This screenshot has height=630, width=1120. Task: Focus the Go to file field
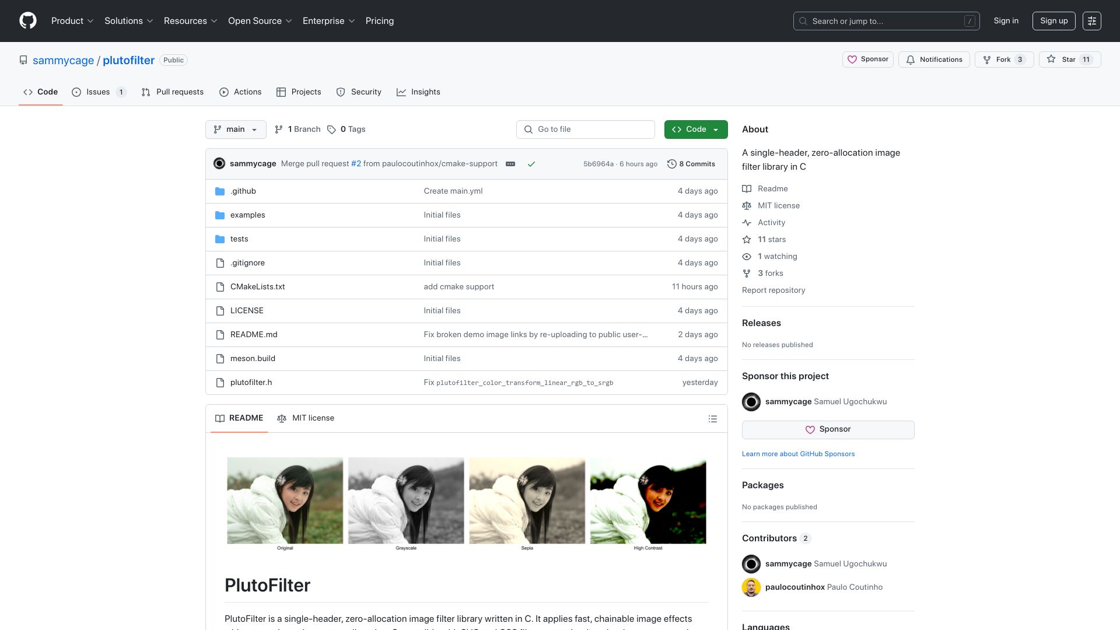[585, 129]
